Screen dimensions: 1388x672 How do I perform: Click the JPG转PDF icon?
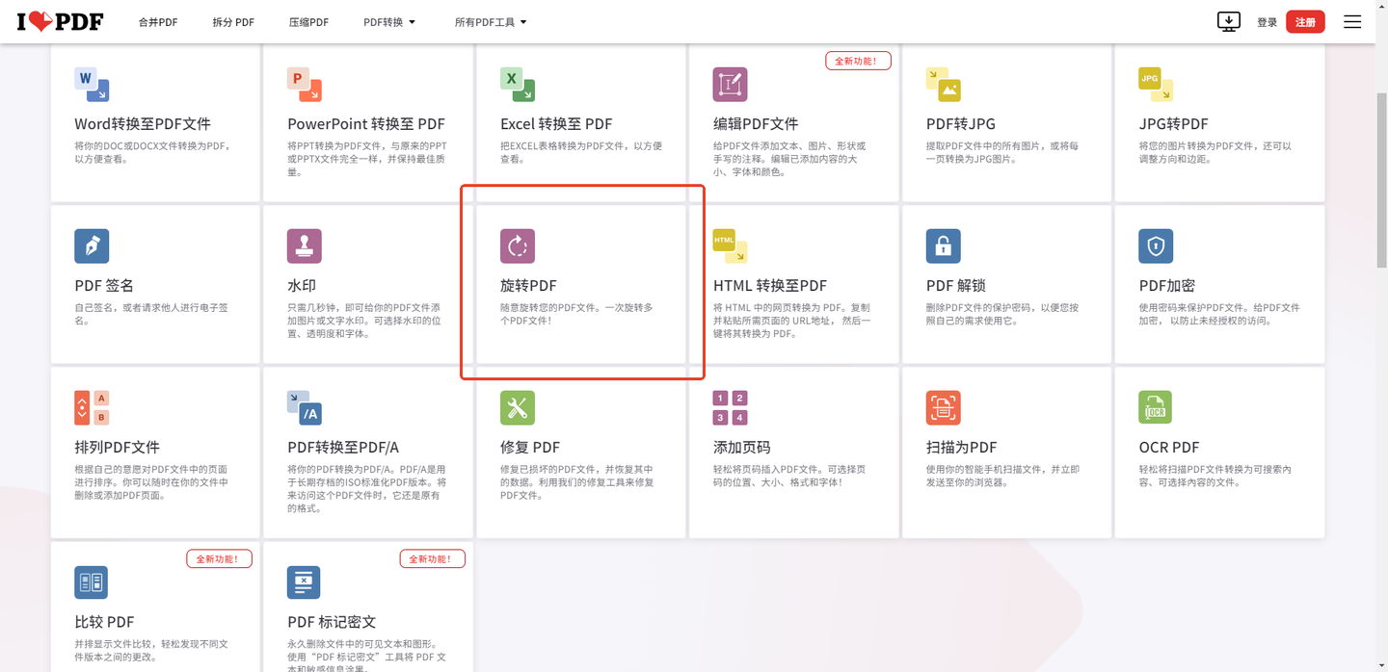pos(1156,85)
